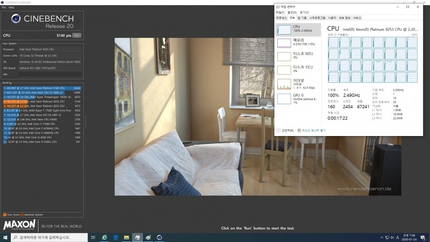Viewport: 430px width, 242px height.
Task: Click the Task Manager taskbar icon
Action: (x=137, y=237)
